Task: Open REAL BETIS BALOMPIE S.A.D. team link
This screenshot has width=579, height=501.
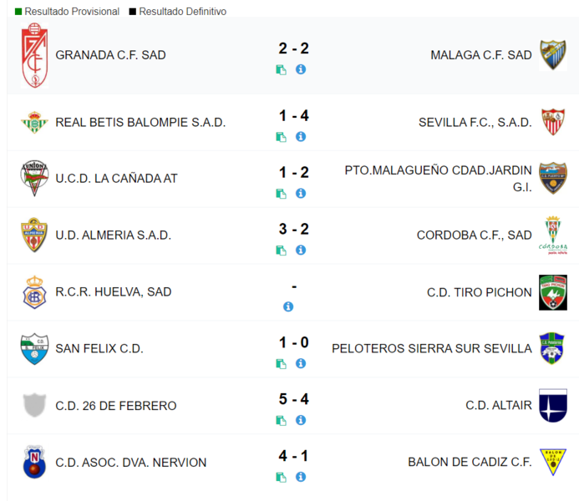Action: coord(140,122)
